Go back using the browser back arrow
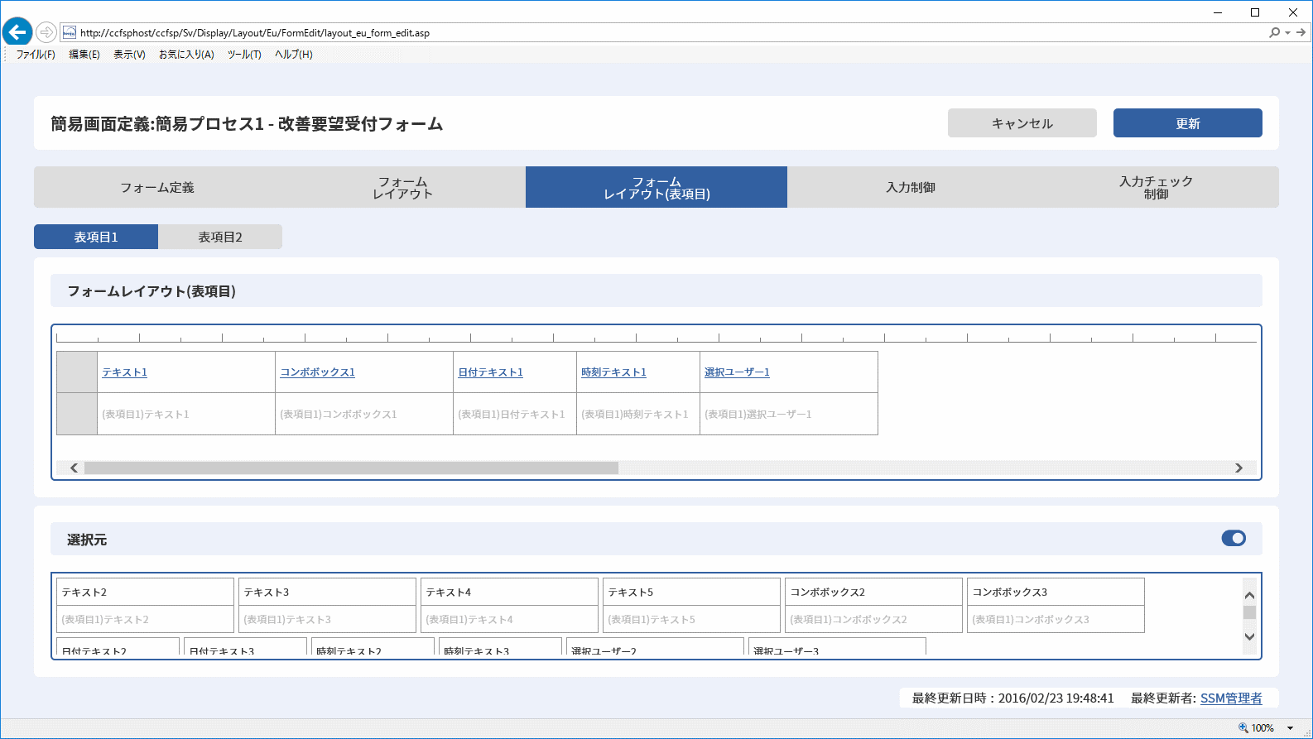Viewport: 1313px width, 739px height. coord(17,32)
